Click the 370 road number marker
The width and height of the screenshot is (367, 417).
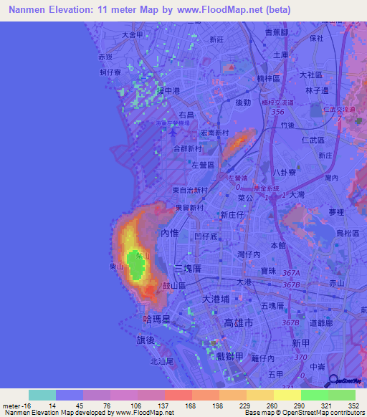pos(301,357)
